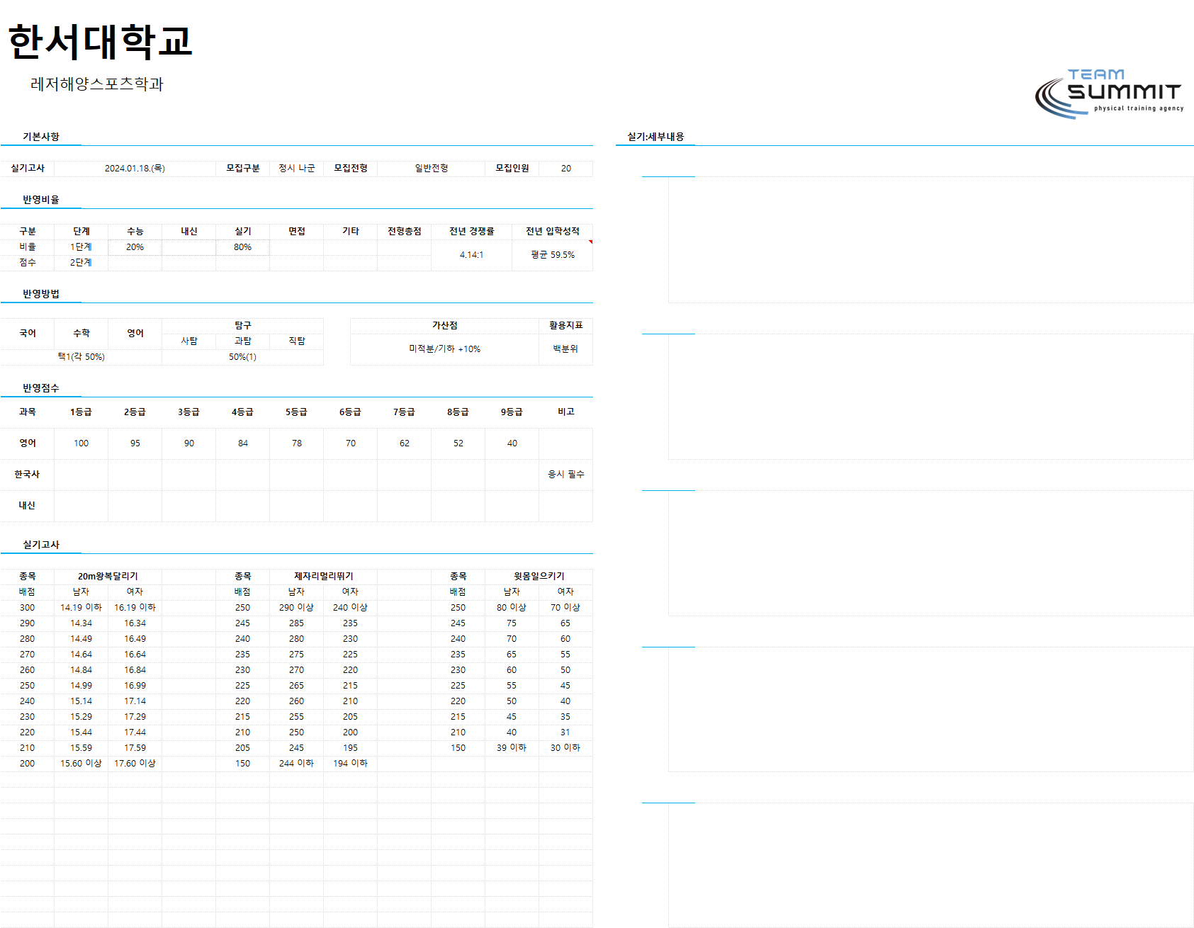Select the 미적분/기하 +10% cell
The width and height of the screenshot is (1194, 928).
point(444,349)
